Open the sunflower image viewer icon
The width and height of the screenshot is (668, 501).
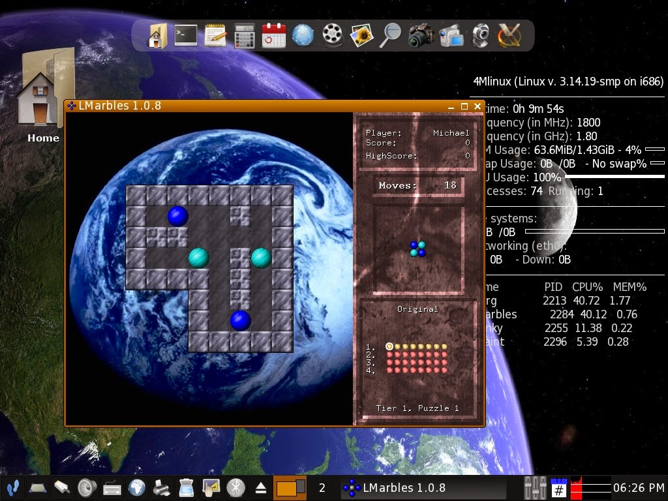361,35
